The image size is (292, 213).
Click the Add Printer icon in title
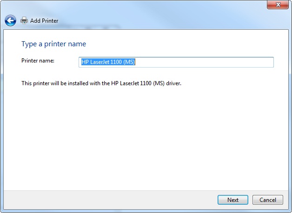24,20
